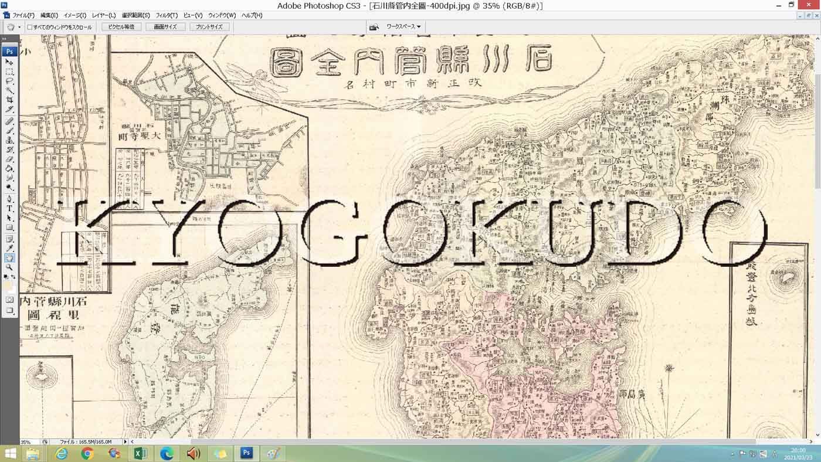Open 選択範囲(S) menu

tap(136, 15)
